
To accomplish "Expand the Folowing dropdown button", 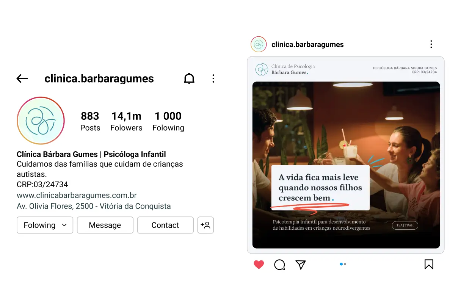I will (x=45, y=225).
